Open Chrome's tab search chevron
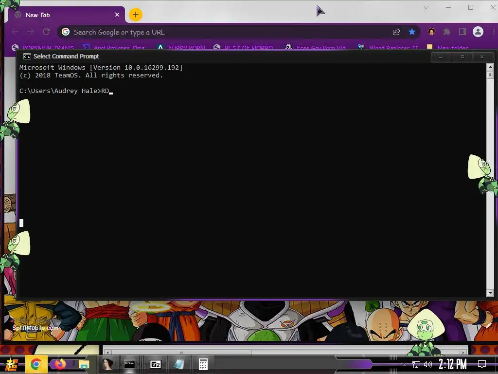This screenshot has width=498, height=374. pyautogui.click(x=426, y=7)
